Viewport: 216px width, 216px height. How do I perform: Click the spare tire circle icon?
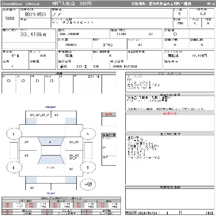(x=88, y=184)
